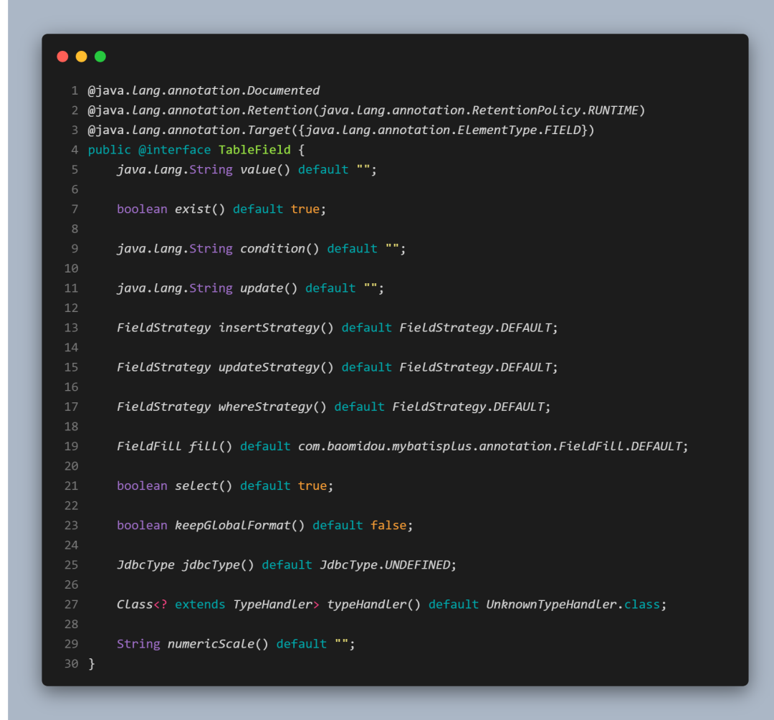Click the green maximize dot
Screen dimensions: 774x720
point(100,57)
